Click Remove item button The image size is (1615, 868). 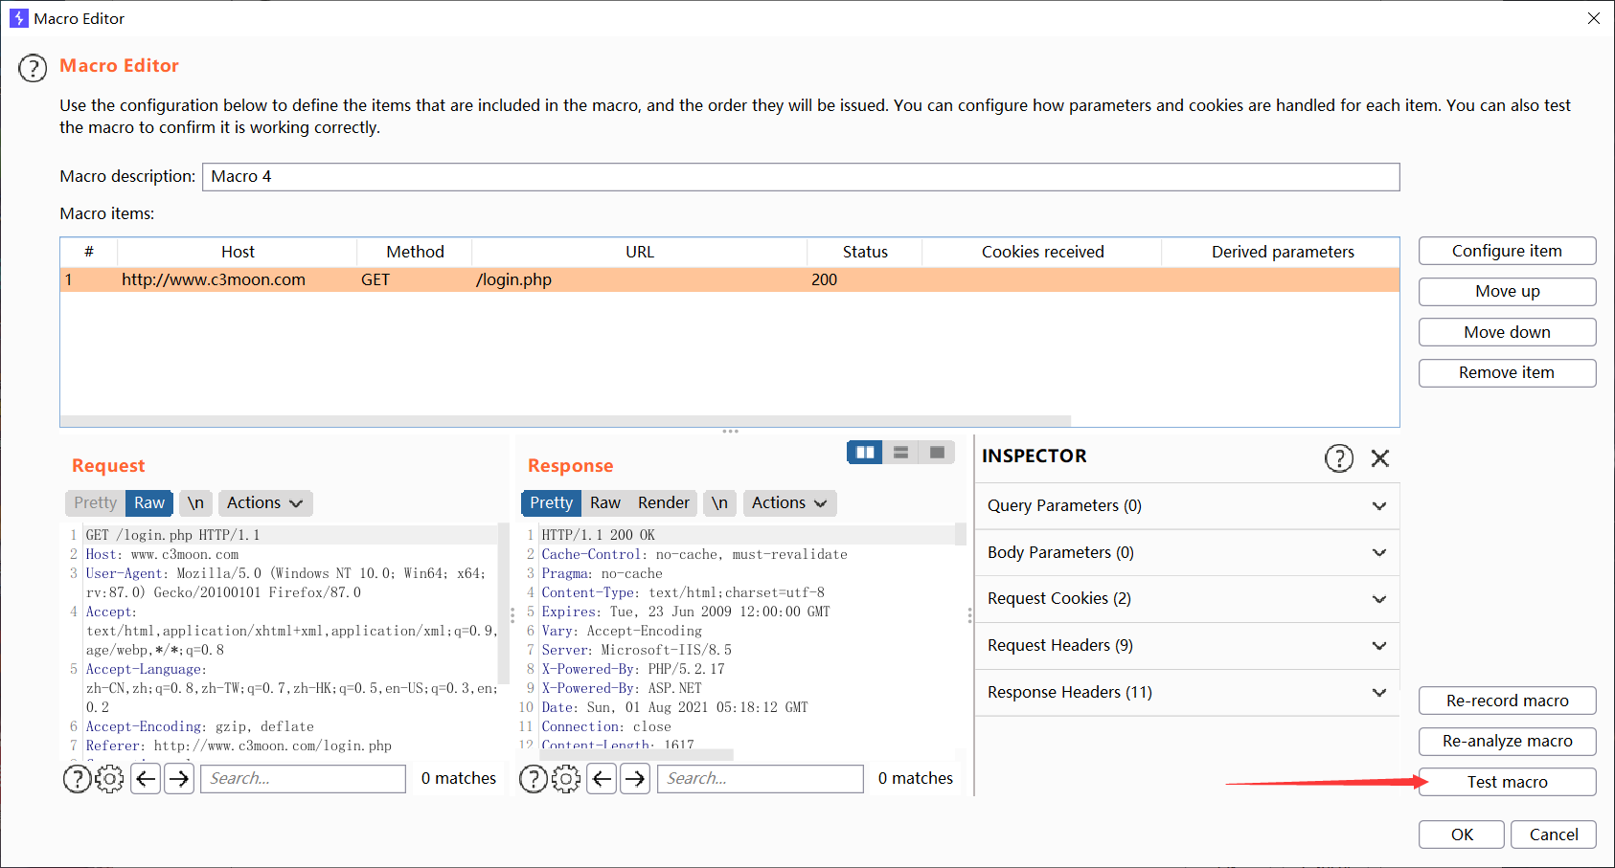(1507, 373)
